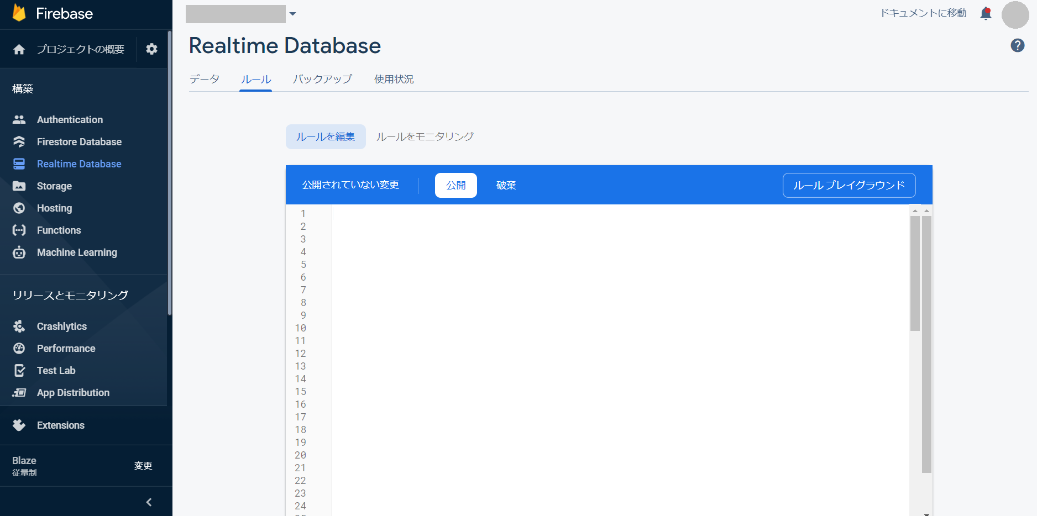
Task: Click the Extensions puzzle icon
Action: click(x=19, y=425)
